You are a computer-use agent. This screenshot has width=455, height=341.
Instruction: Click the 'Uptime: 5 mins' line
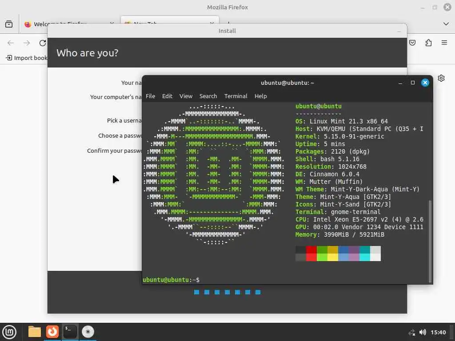[x=320, y=144]
